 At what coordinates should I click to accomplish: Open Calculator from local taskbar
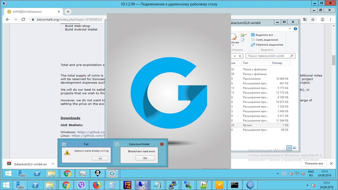tap(112, 185)
